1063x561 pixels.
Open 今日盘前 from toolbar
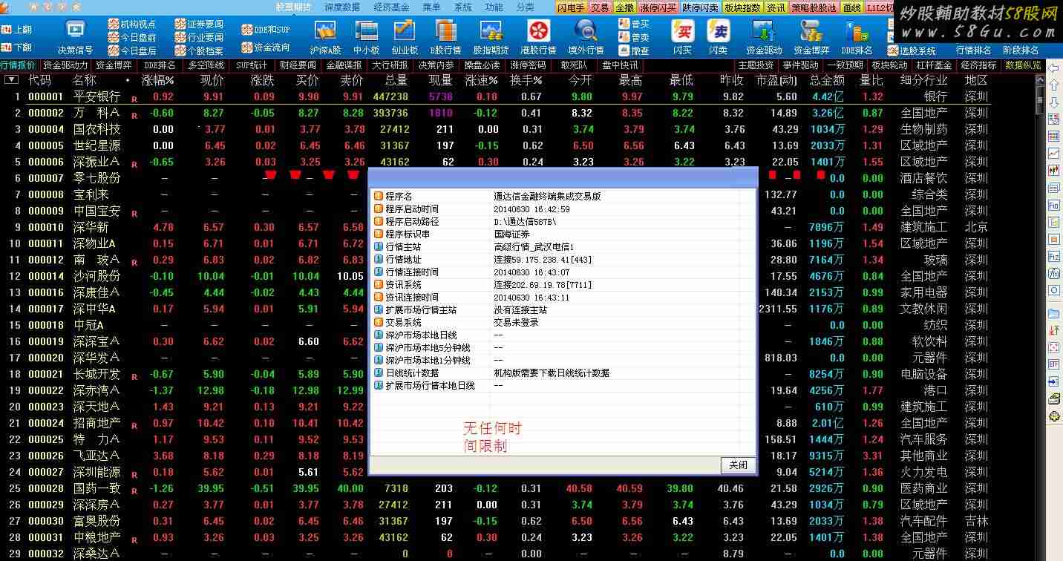click(x=132, y=37)
